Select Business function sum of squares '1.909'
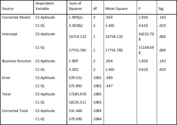Screen dimensions: 177x125 click(73, 61)
